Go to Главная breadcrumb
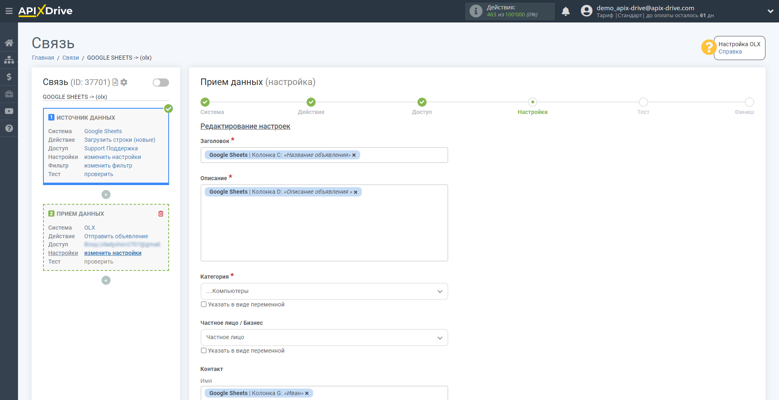 (43, 58)
